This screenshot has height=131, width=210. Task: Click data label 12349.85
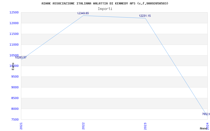(x=83, y=13)
